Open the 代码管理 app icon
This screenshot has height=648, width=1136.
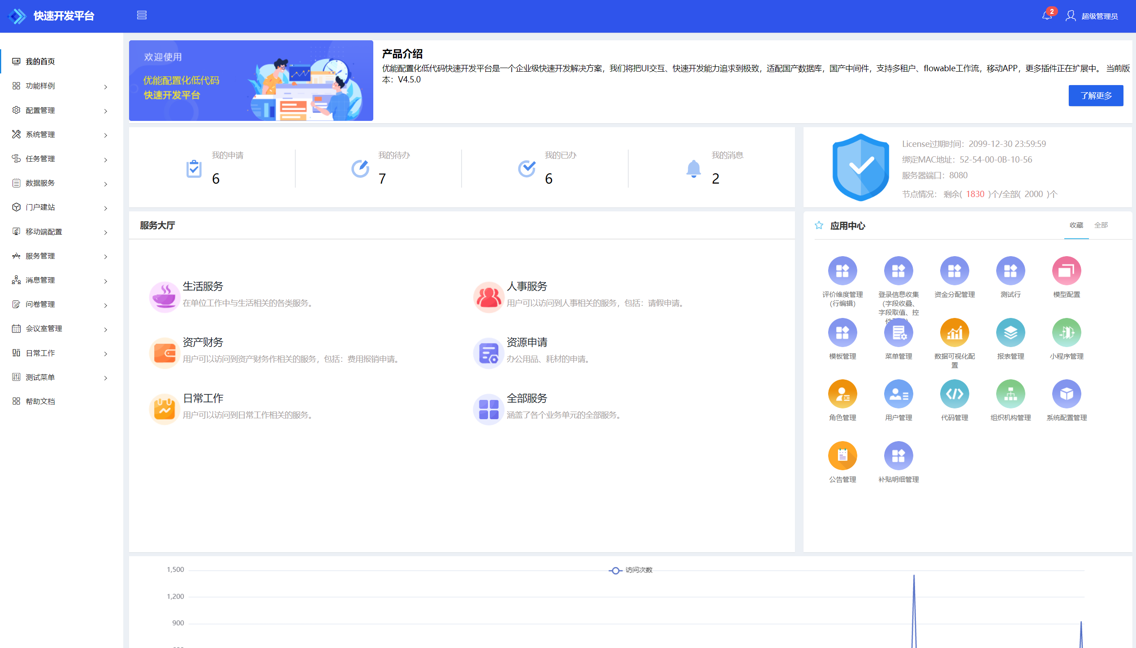point(954,394)
